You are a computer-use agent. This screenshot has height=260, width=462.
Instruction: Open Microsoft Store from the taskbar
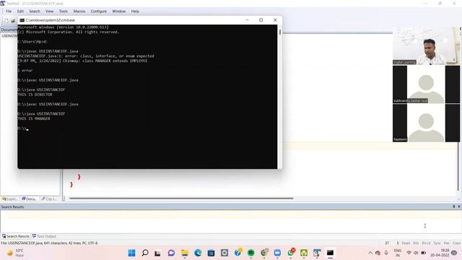pos(211,253)
